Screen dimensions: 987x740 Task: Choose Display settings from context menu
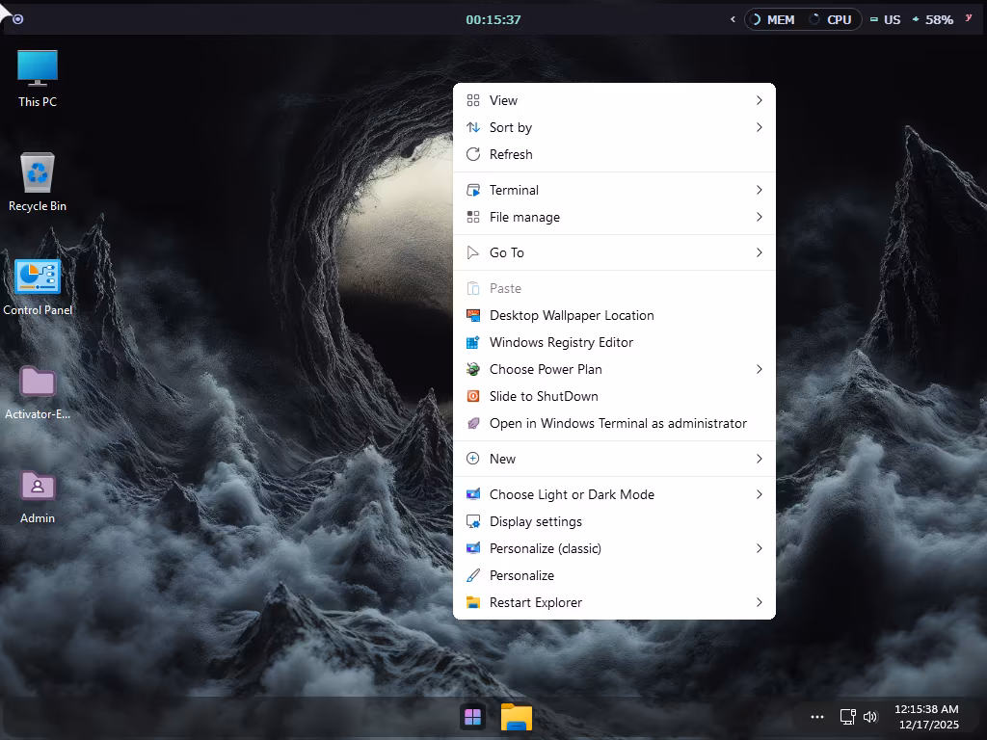(x=536, y=521)
